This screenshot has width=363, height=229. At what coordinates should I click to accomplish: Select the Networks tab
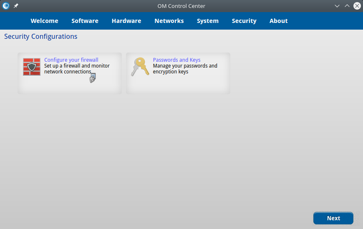tap(169, 21)
